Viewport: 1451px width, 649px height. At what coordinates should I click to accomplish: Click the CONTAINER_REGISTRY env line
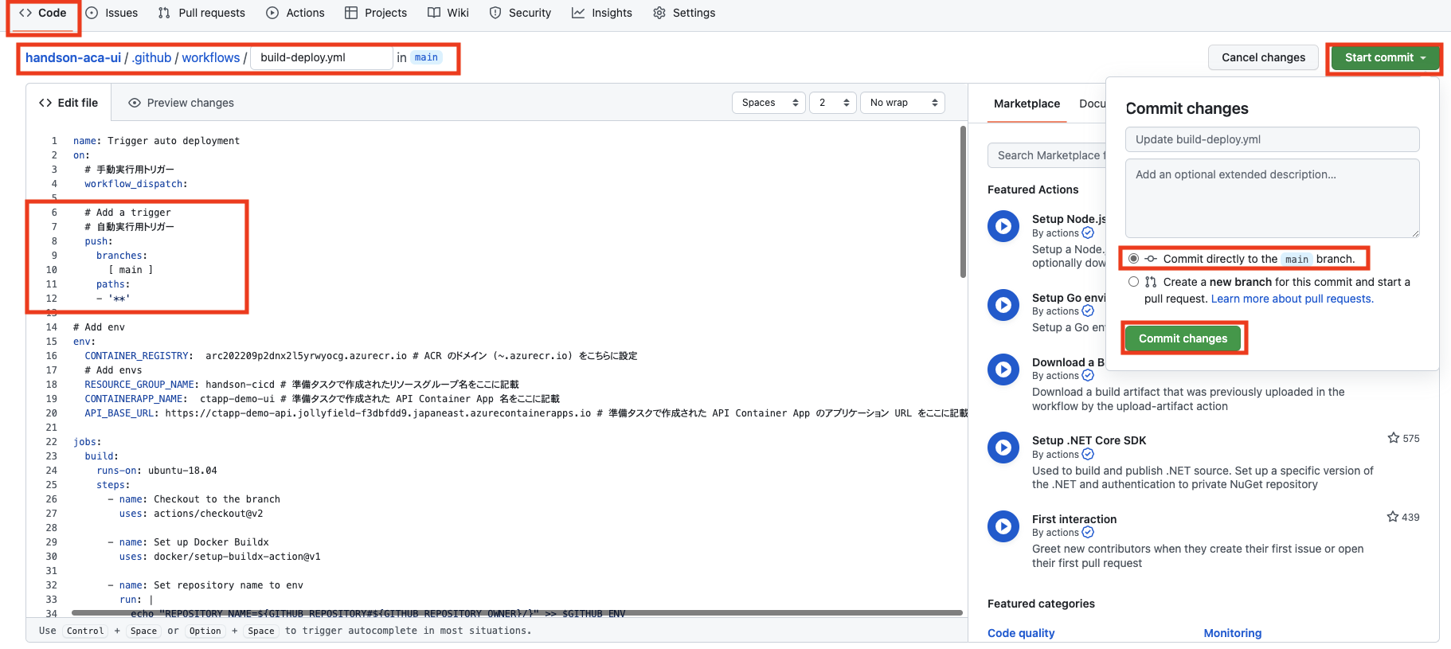coord(361,356)
